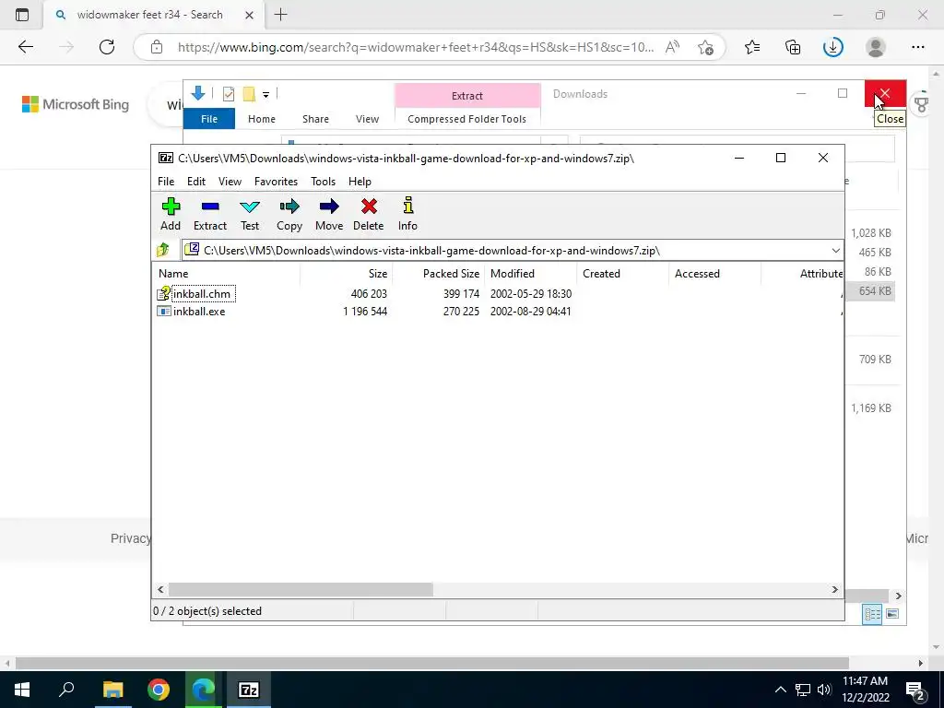The height and width of the screenshot is (708, 944).
Task: Click the Move toolbar icon in 7-Zip
Action: tap(329, 214)
